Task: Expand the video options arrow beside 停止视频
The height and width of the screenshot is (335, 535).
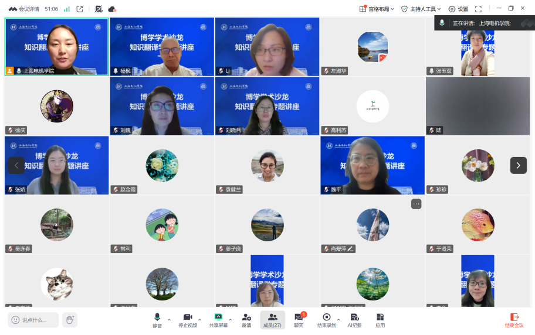Action: click(200, 320)
